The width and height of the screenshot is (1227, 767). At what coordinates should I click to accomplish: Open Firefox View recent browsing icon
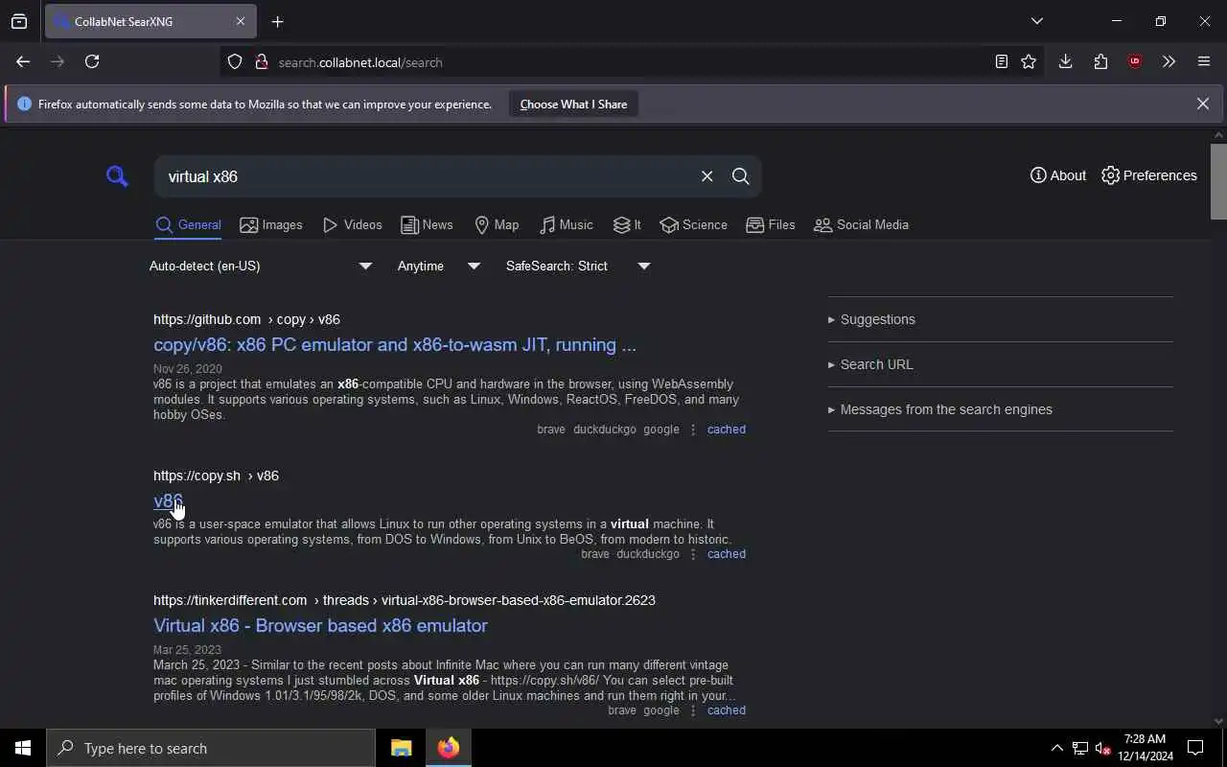(x=19, y=21)
